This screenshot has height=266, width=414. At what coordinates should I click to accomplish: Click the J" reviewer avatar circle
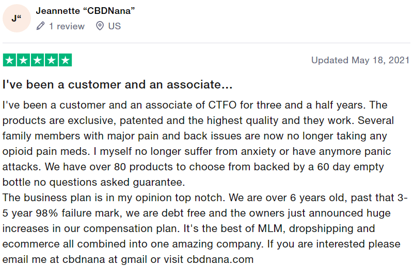[x=17, y=19]
